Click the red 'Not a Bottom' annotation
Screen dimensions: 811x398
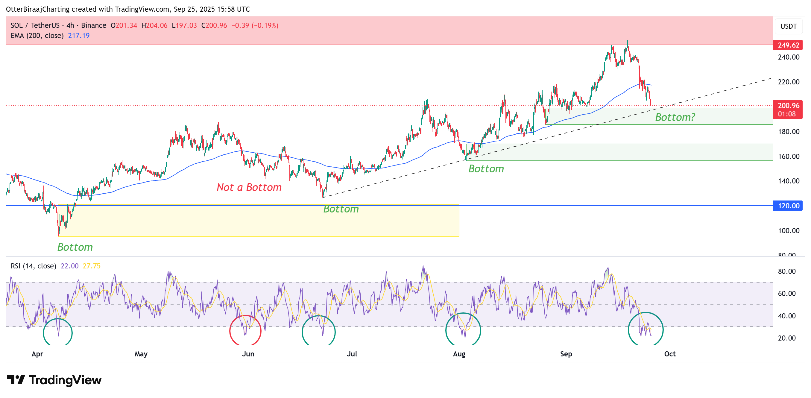249,187
